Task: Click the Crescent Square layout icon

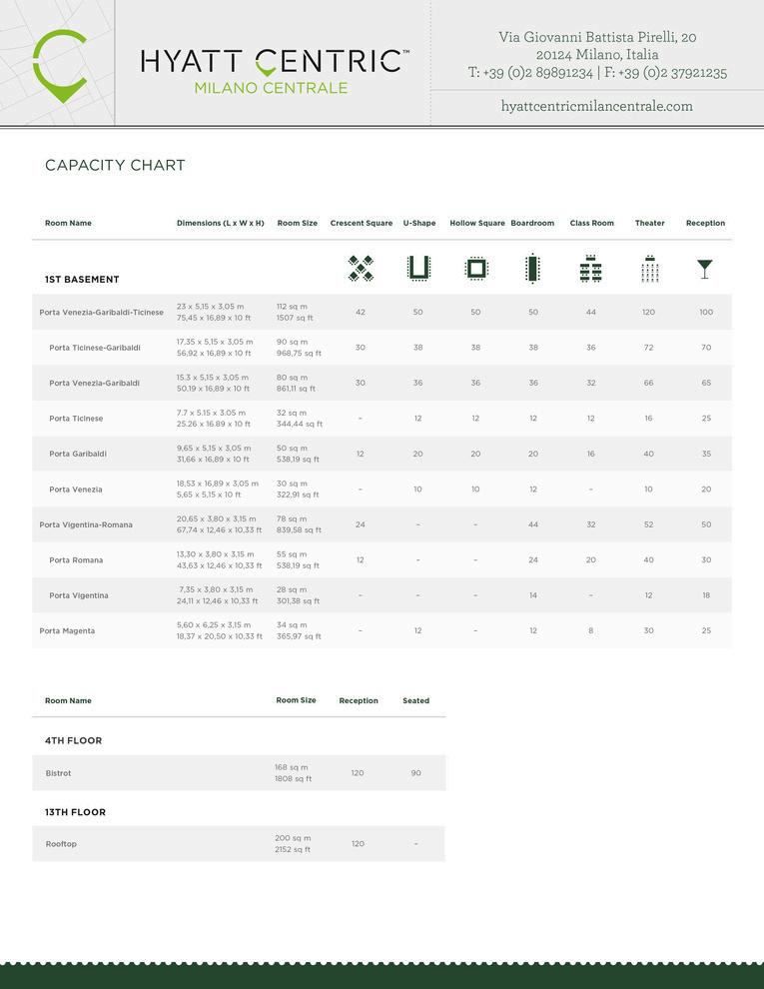Action: [361, 269]
